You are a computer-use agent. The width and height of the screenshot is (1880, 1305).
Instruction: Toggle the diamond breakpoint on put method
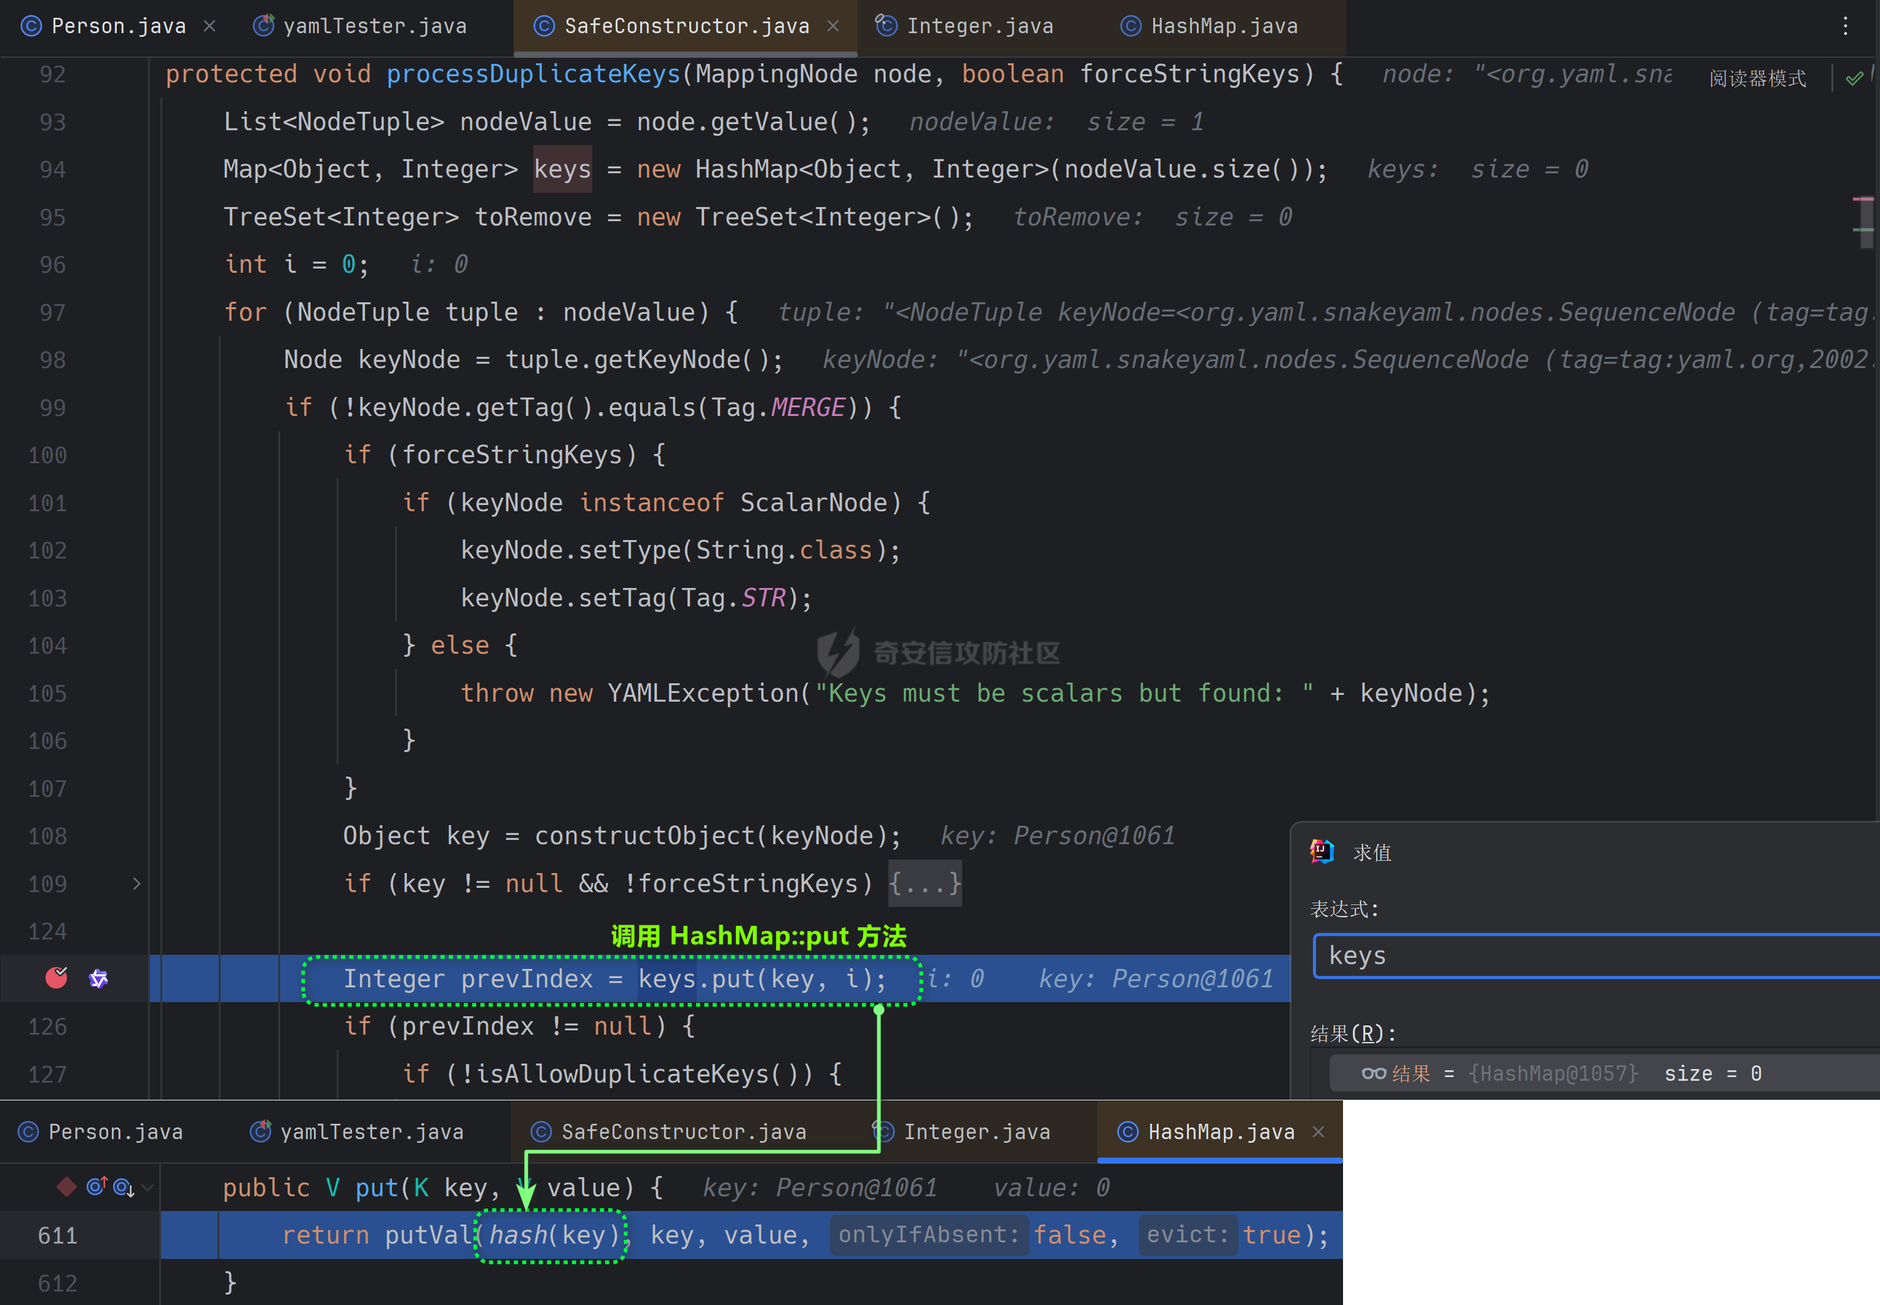coord(67,1186)
